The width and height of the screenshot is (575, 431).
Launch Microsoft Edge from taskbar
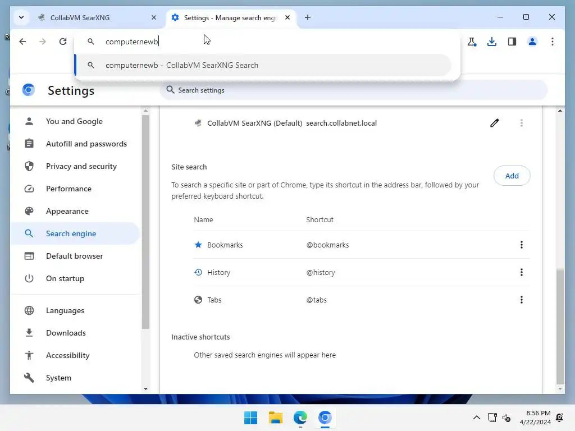click(300, 418)
